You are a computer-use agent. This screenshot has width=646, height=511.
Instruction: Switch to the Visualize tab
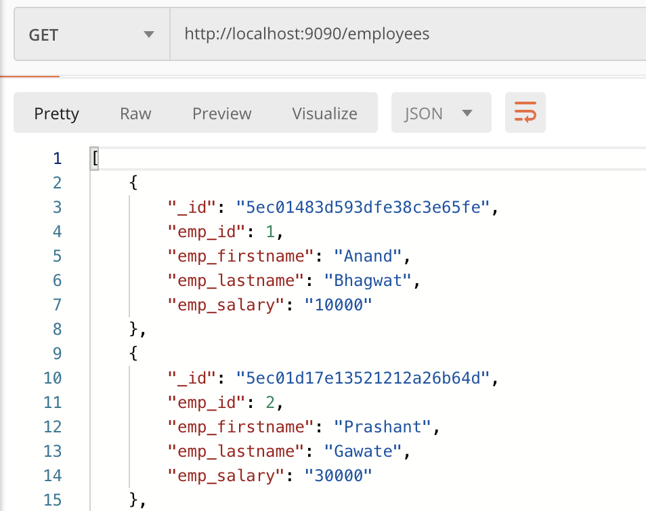tap(324, 113)
